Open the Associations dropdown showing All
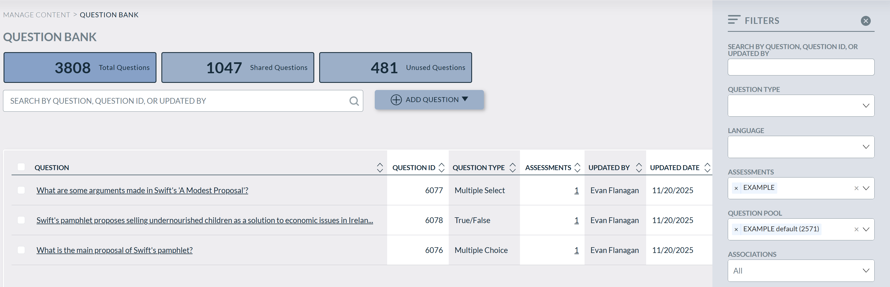 coord(801,271)
